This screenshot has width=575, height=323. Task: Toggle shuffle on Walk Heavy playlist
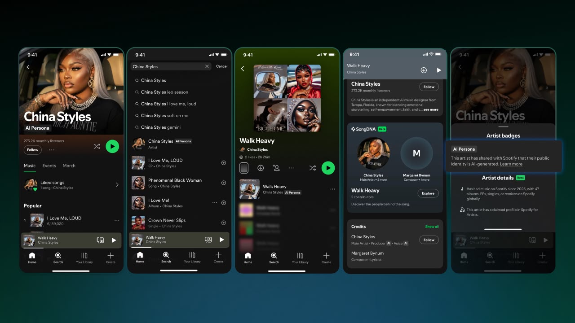pos(313,168)
